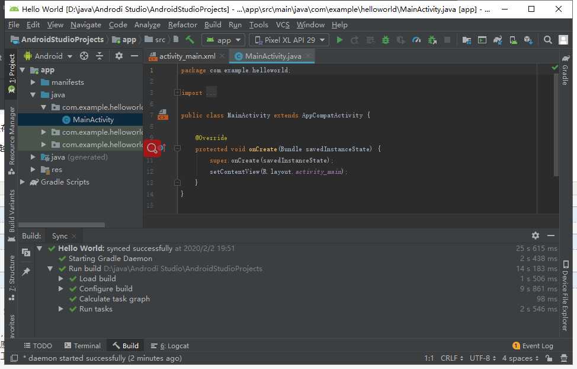This screenshot has height=369, width=577.
Task: Collapse the java folder
Action: coord(33,95)
